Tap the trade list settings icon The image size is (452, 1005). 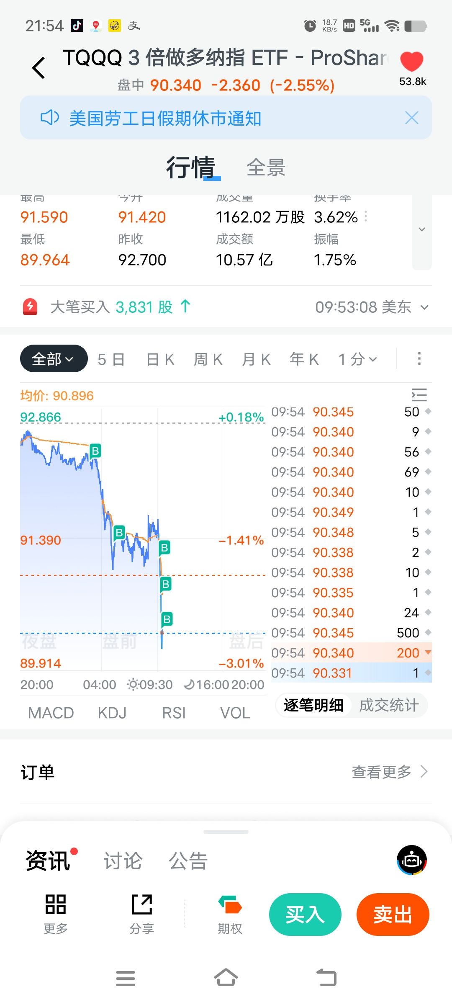point(419,395)
